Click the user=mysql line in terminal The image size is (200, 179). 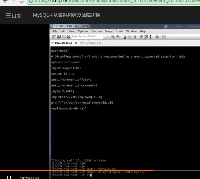60,51
